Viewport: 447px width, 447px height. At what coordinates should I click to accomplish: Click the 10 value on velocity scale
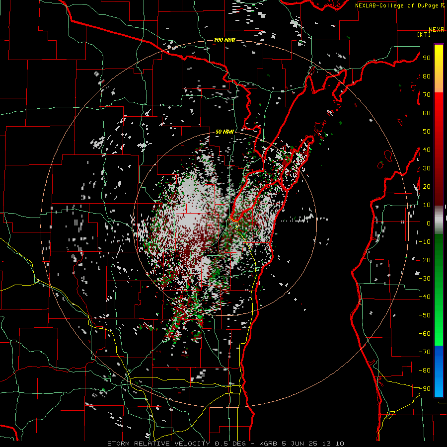click(x=427, y=205)
